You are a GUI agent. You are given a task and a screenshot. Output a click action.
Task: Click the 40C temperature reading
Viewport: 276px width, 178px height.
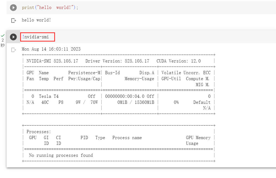coord(45,102)
